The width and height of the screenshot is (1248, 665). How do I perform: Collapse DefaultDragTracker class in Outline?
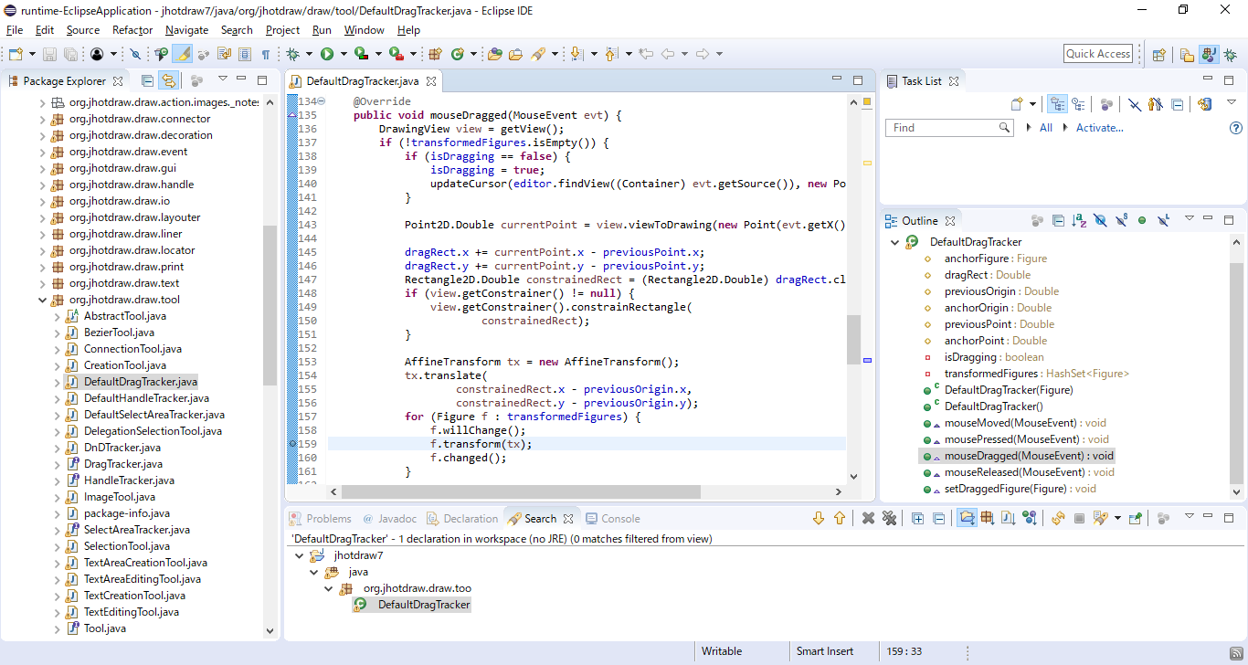(894, 242)
